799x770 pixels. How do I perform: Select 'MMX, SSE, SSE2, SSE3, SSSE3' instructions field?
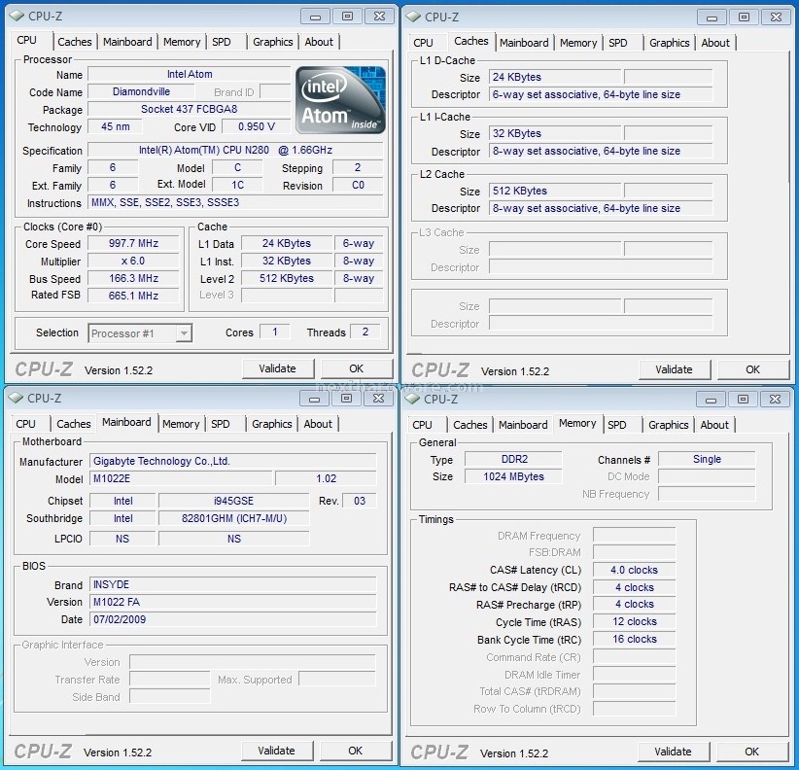click(235, 202)
